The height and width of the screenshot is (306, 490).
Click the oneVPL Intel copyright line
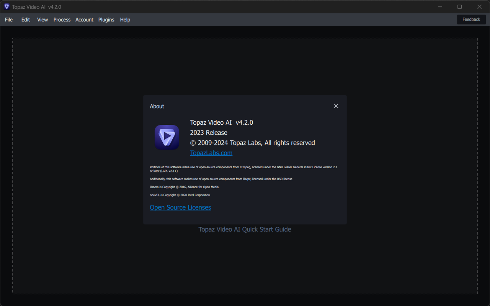pos(180,195)
